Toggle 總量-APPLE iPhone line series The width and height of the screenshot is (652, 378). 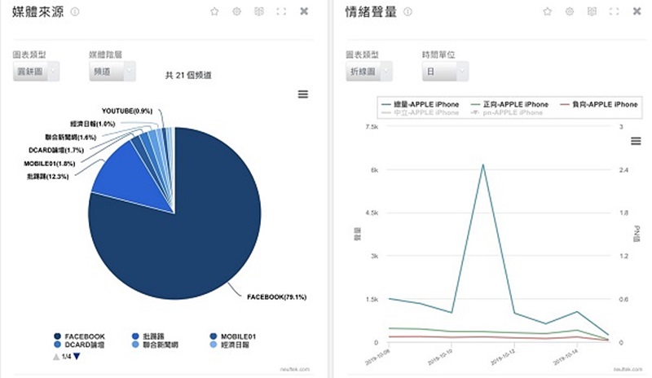coord(421,104)
